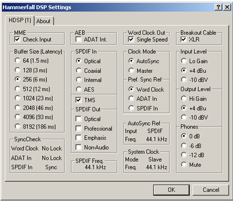Click the AutoSync Ref Freq. 44.1 kHz value
This screenshot has height=201, width=233.
point(157,139)
